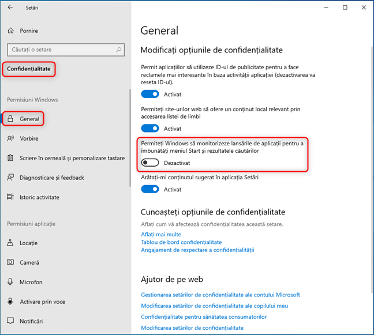Open Istoric activitate icon
This screenshot has width=374, height=335.
point(10,197)
